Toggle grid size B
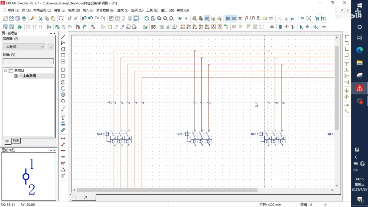Screen dimensions: 368x207 (201, 18)
